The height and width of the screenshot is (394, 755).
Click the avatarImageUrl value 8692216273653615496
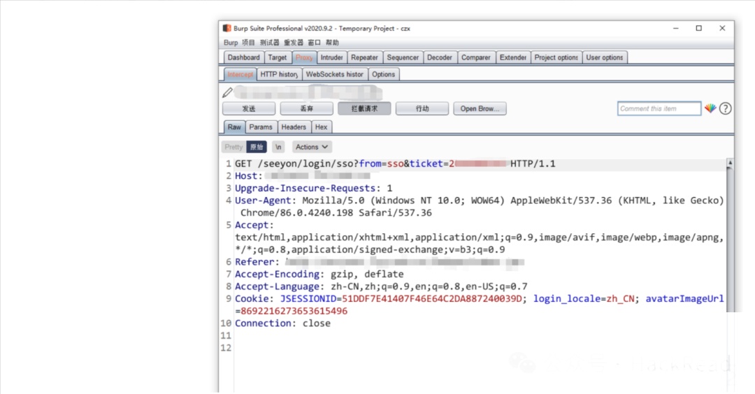(x=294, y=312)
